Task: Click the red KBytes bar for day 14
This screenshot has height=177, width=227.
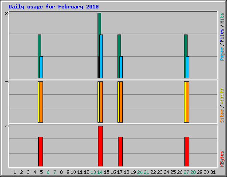Action: (100, 146)
